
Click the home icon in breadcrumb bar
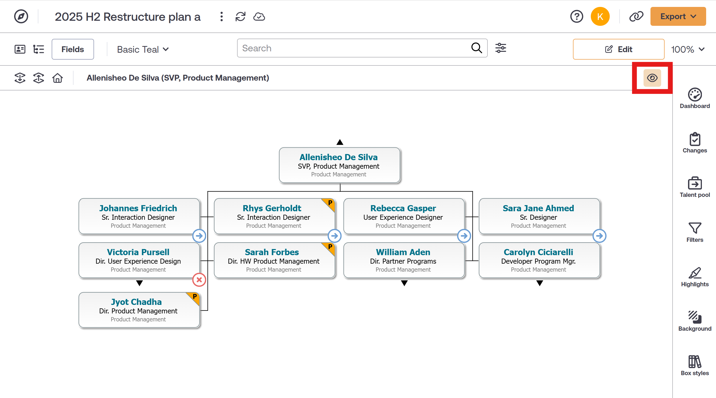(58, 78)
